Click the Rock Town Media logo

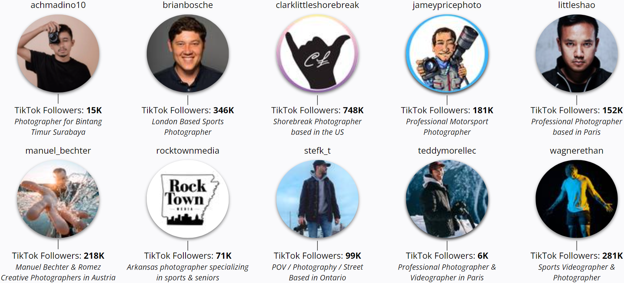[x=188, y=199]
